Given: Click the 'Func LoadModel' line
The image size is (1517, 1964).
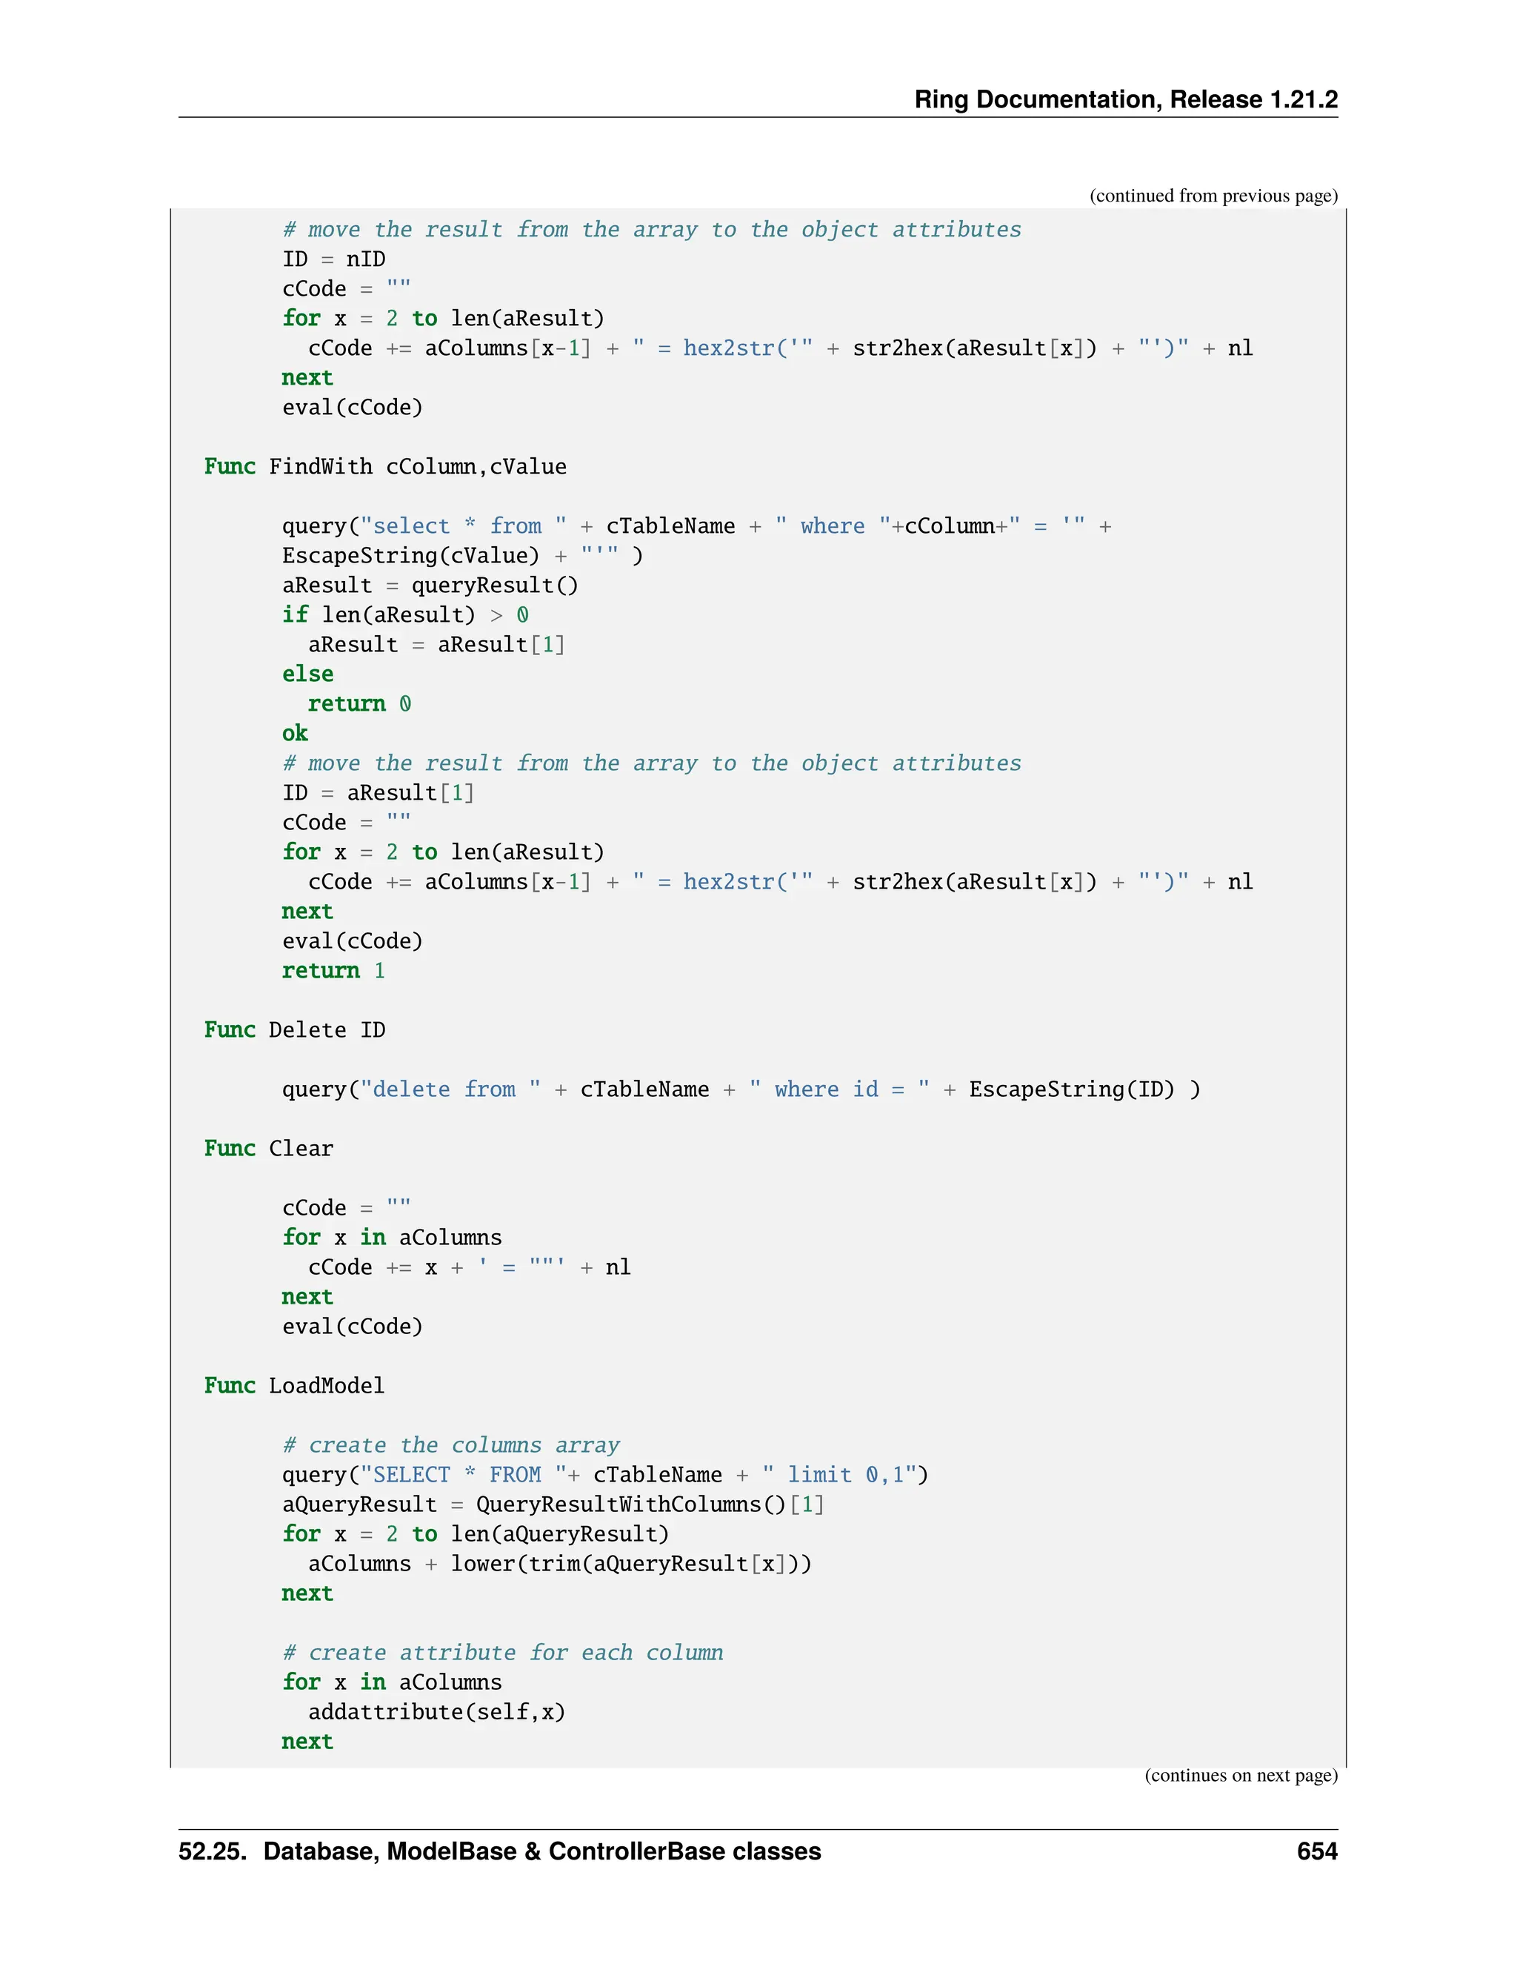Looking at the screenshot, I should 295,1386.
